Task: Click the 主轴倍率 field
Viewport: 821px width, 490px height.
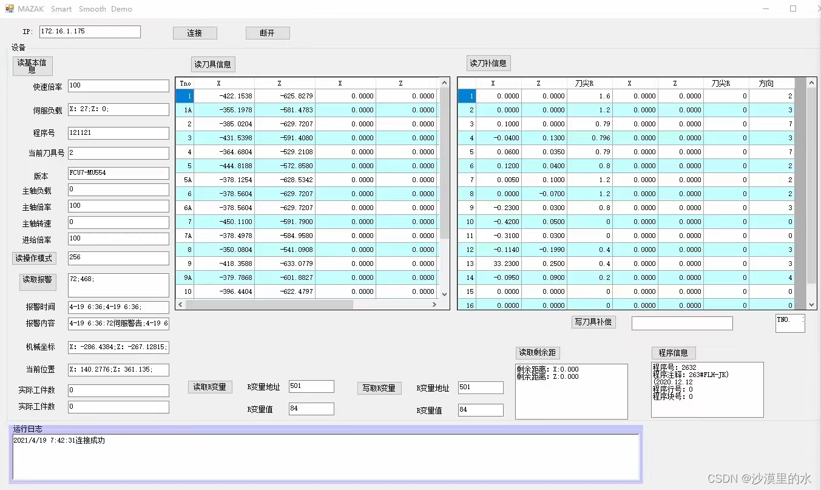Action: 118,206
